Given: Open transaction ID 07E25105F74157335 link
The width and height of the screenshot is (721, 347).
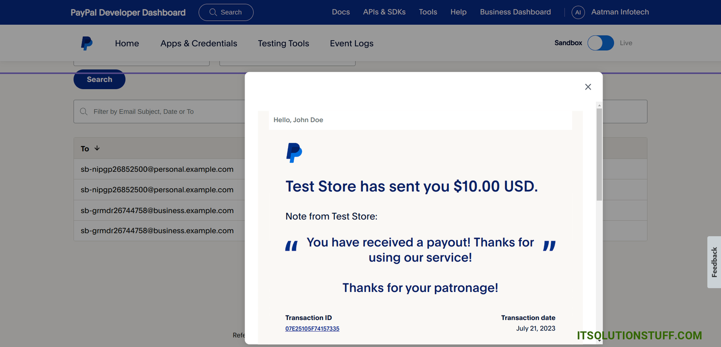Looking at the screenshot, I should click(x=312, y=329).
